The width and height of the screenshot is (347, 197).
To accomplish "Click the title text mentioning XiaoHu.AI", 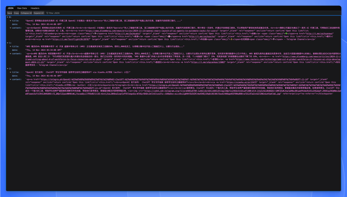I will pyautogui.click(x=78, y=72).
